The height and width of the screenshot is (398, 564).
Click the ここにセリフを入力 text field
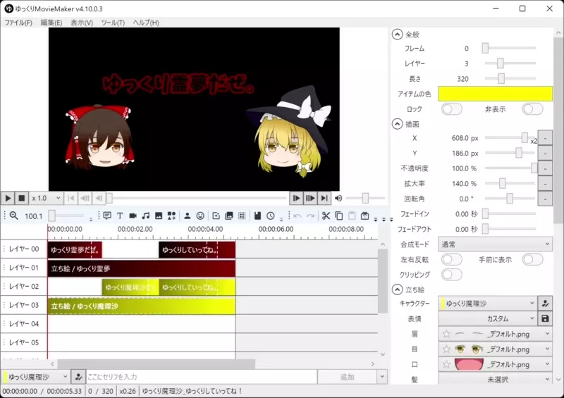click(x=201, y=377)
